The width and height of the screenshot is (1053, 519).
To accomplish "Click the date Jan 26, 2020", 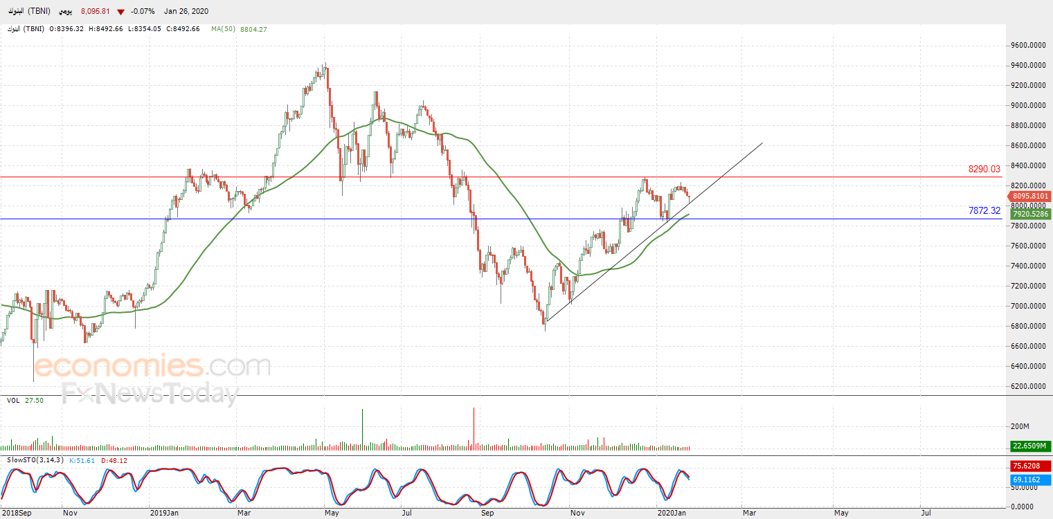I will click(x=186, y=12).
